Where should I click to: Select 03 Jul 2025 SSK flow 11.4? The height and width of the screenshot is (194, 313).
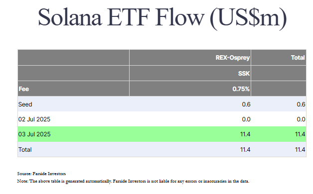click(245, 134)
